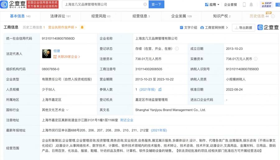The height and width of the screenshot is (160, 280).
Task: Open the 经营风险 tab
Action: (x=101, y=16)
